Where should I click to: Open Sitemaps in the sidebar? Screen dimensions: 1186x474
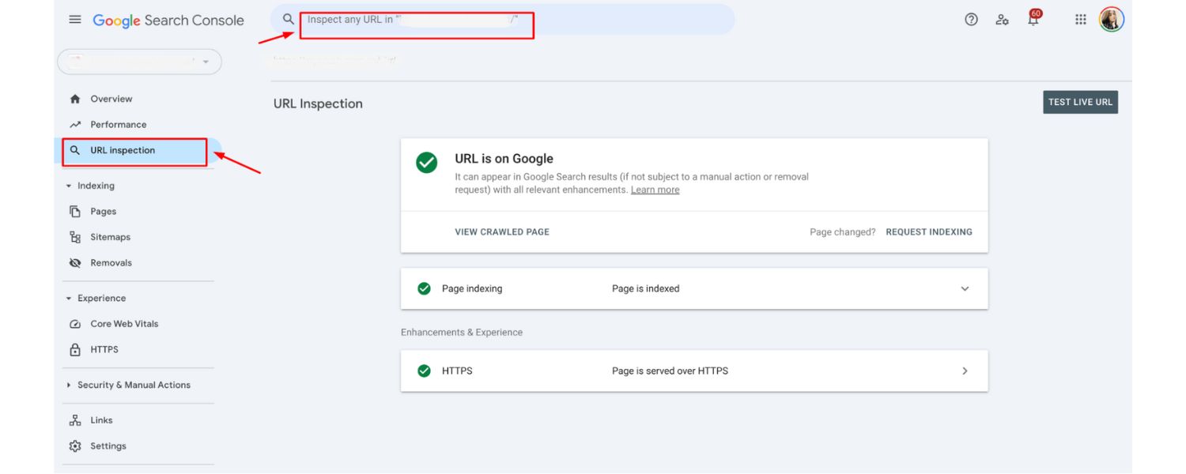point(110,237)
